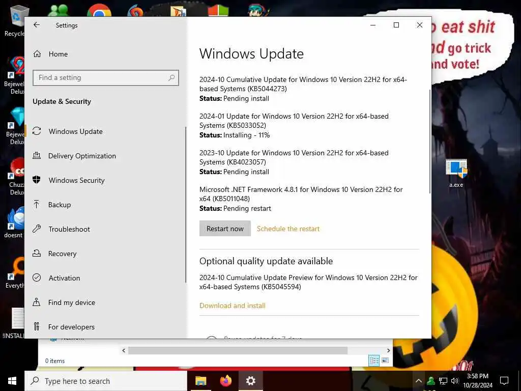Click the taskbar search box
This screenshot has width=521, height=391.
click(106, 381)
